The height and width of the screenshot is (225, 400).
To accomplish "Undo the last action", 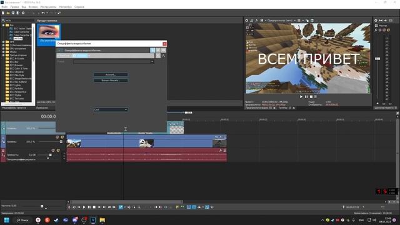I will (43, 12).
